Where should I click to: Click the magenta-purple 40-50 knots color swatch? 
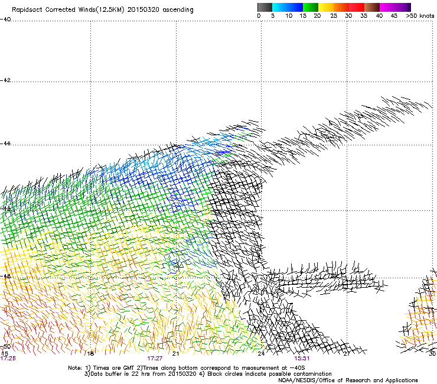pyautogui.click(x=395, y=7)
